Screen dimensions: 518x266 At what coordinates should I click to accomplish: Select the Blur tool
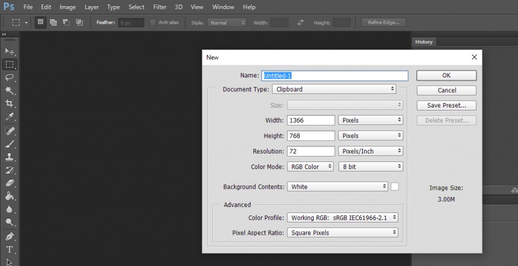[x=10, y=209]
